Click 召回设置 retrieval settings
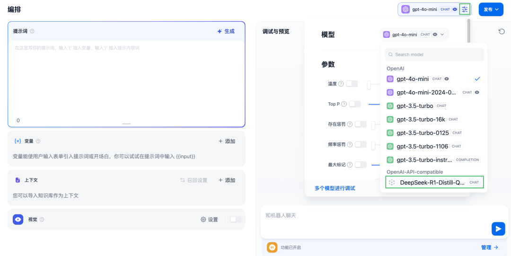 click(194, 180)
